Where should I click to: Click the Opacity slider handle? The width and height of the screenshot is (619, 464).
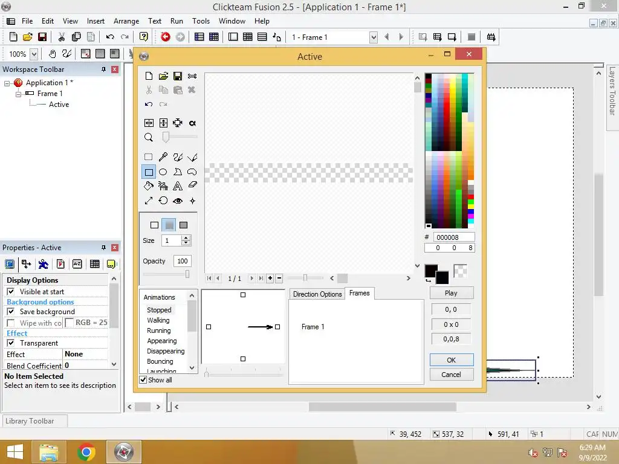tap(187, 274)
